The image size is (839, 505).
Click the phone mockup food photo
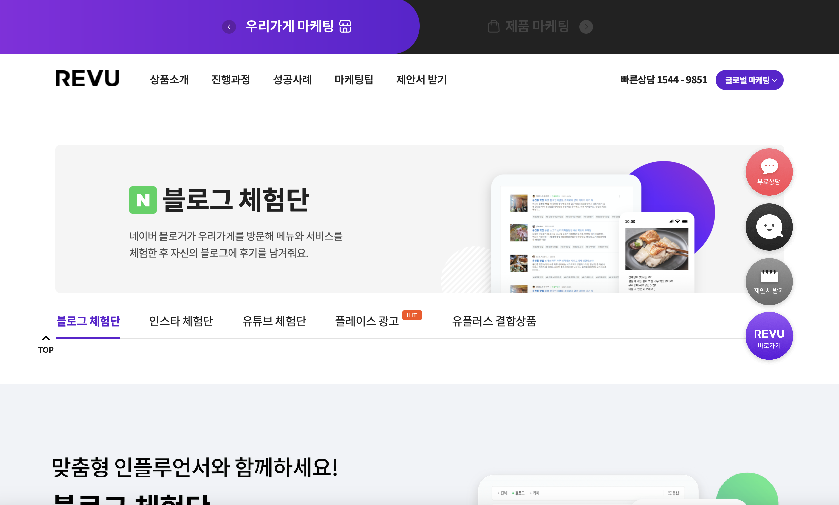click(656, 249)
